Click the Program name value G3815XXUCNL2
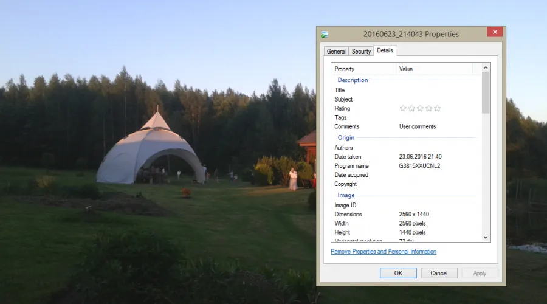Screen dimensions: 547x304 point(419,166)
